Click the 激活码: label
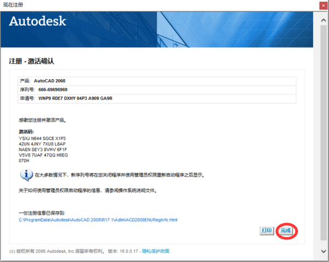The height and width of the screenshot is (262, 329). (26, 132)
